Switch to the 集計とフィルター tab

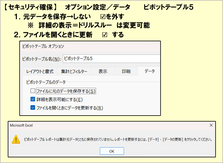74,71
